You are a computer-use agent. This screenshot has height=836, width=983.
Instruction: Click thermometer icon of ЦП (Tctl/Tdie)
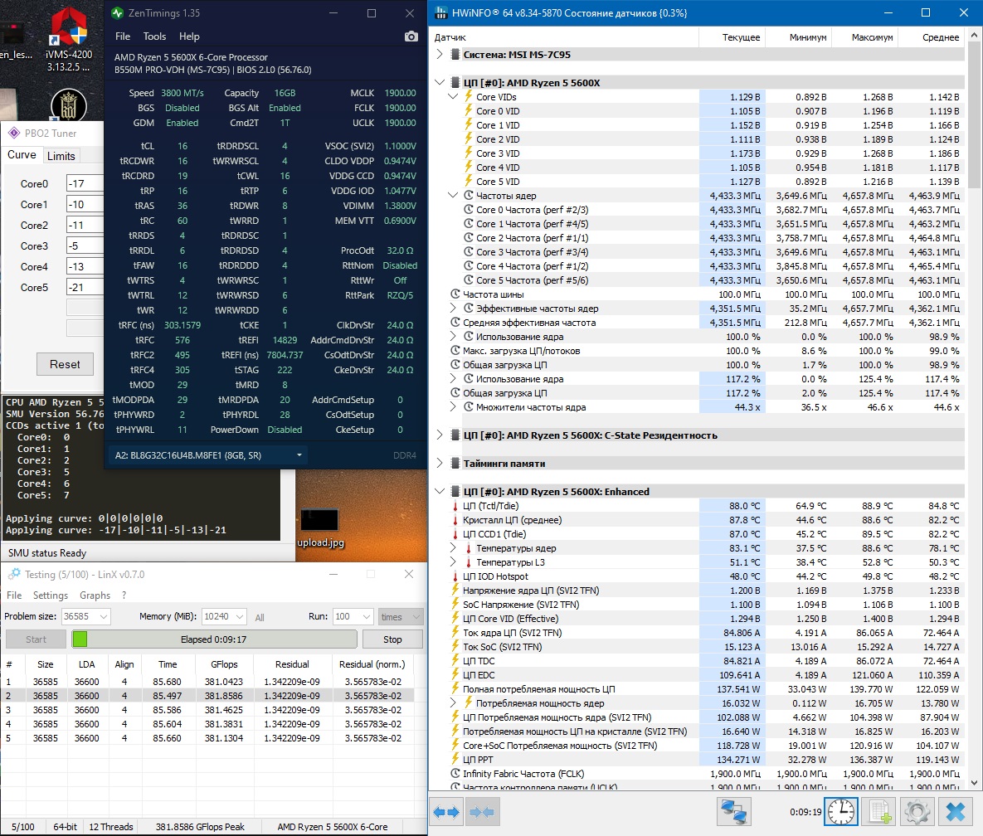point(455,506)
